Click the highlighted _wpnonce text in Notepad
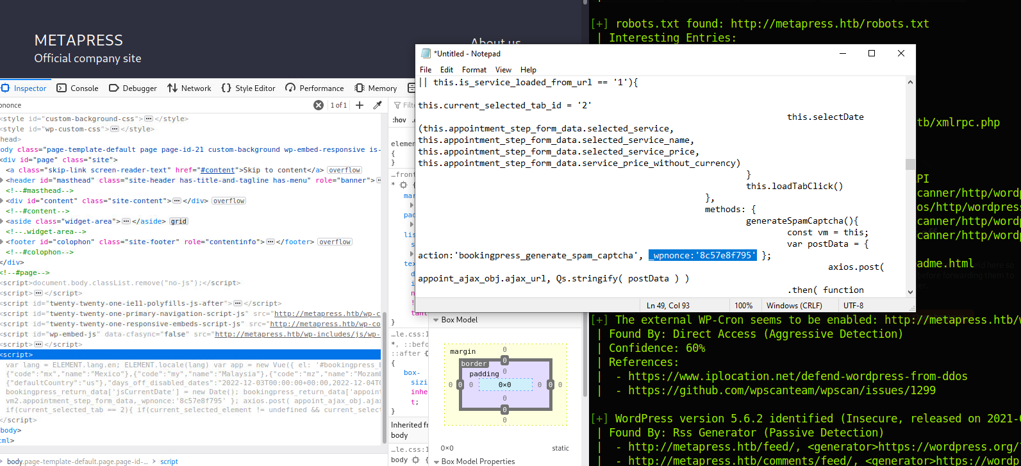The height and width of the screenshot is (466, 1021). (x=702, y=256)
